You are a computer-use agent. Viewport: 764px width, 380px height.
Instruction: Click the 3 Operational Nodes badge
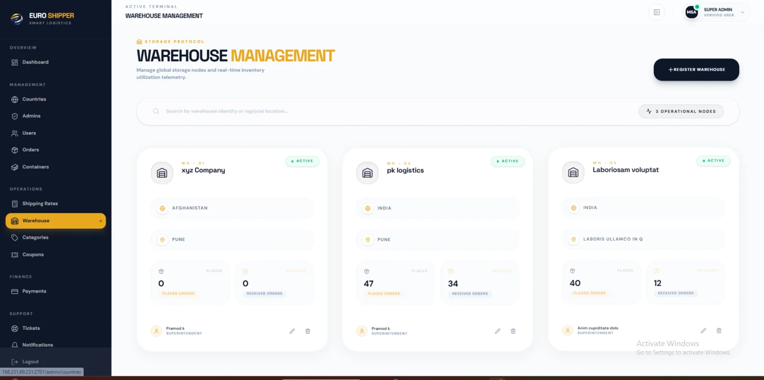pyautogui.click(x=681, y=111)
